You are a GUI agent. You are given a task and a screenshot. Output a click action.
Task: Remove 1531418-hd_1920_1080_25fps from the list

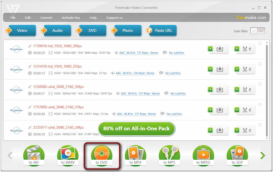coord(260,64)
